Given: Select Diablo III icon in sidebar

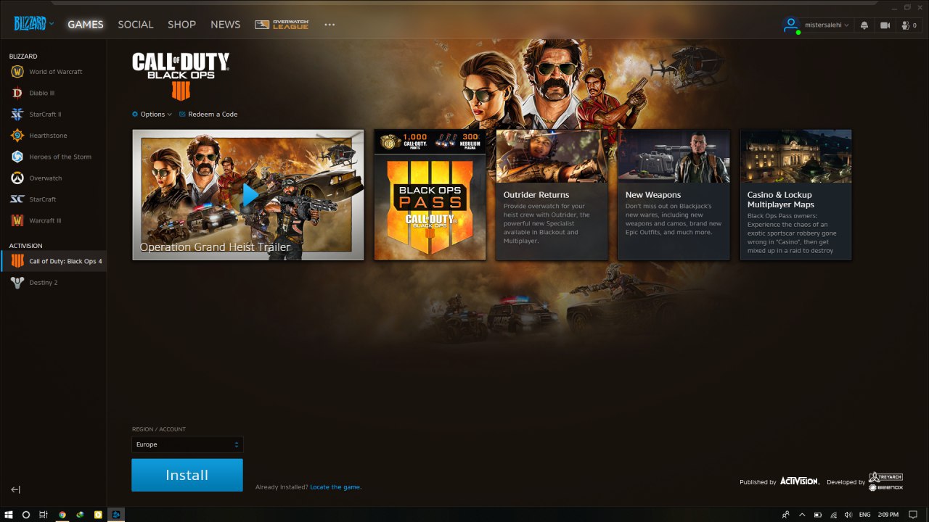Looking at the screenshot, I should [17, 93].
